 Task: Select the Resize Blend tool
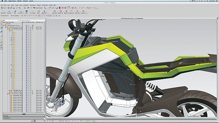coord(60,12)
